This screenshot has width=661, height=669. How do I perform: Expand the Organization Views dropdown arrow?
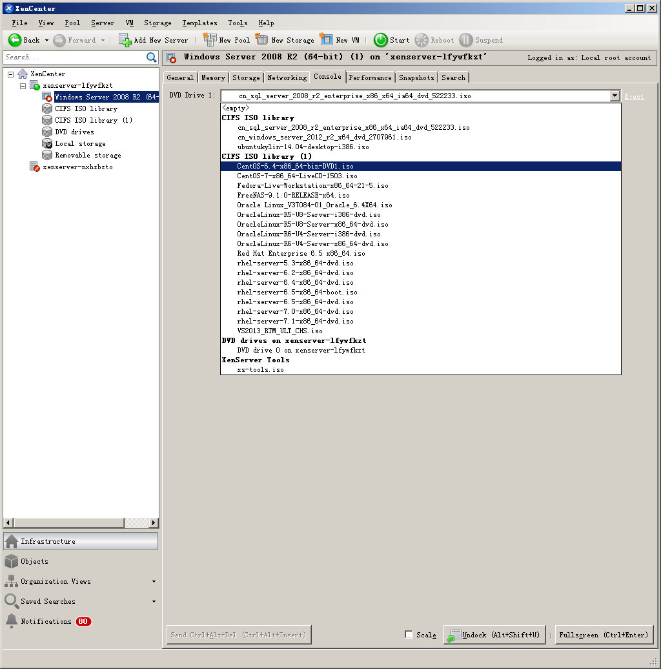(154, 581)
